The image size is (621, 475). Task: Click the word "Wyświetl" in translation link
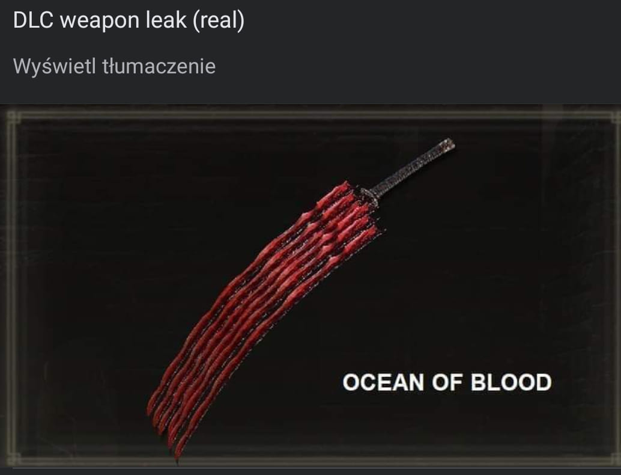pyautogui.click(x=54, y=67)
